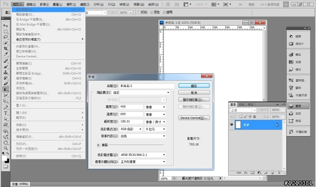Click the fx layer style icon
The width and height of the screenshot is (316, 187).
click(x=246, y=173)
